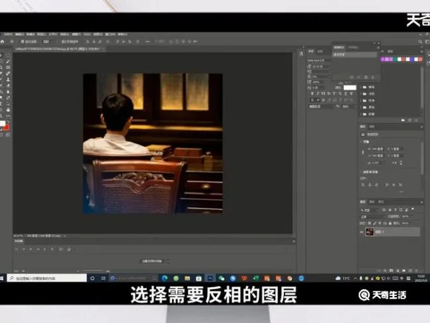Select the Rectangular Marquee tool
This screenshot has width=430, height=323.
tap(8, 56)
